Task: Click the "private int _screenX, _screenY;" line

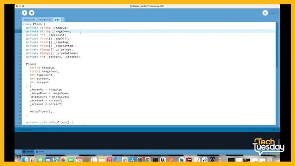Action: [53, 57]
